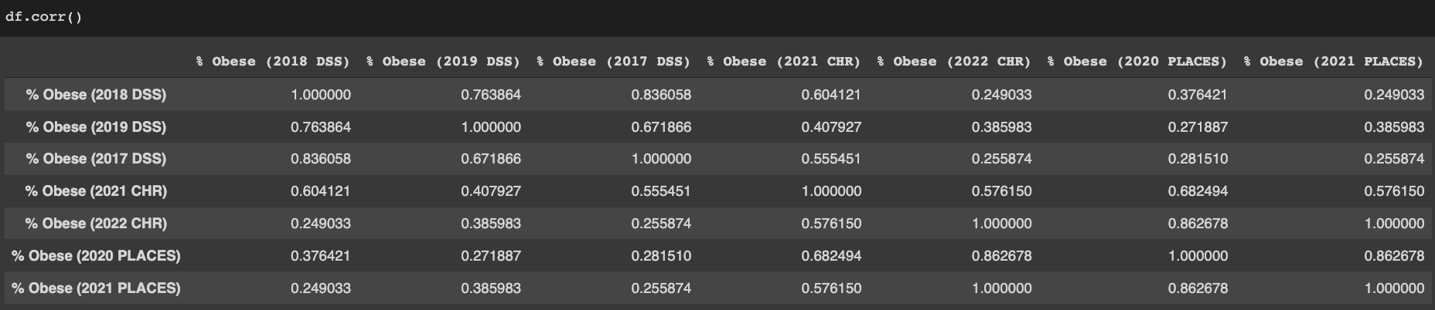Click the df.corr() code cell
Screen dimensions: 1435x310
44,17
